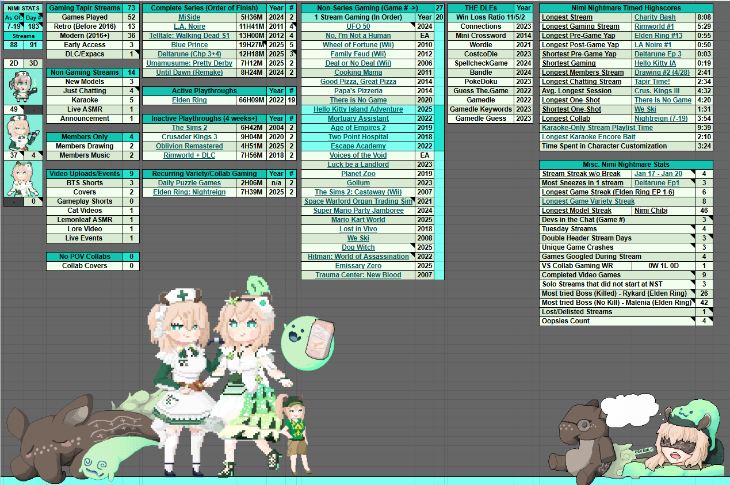Open the Crusader Kings 3 link
730x485 pixels.
pyautogui.click(x=189, y=137)
